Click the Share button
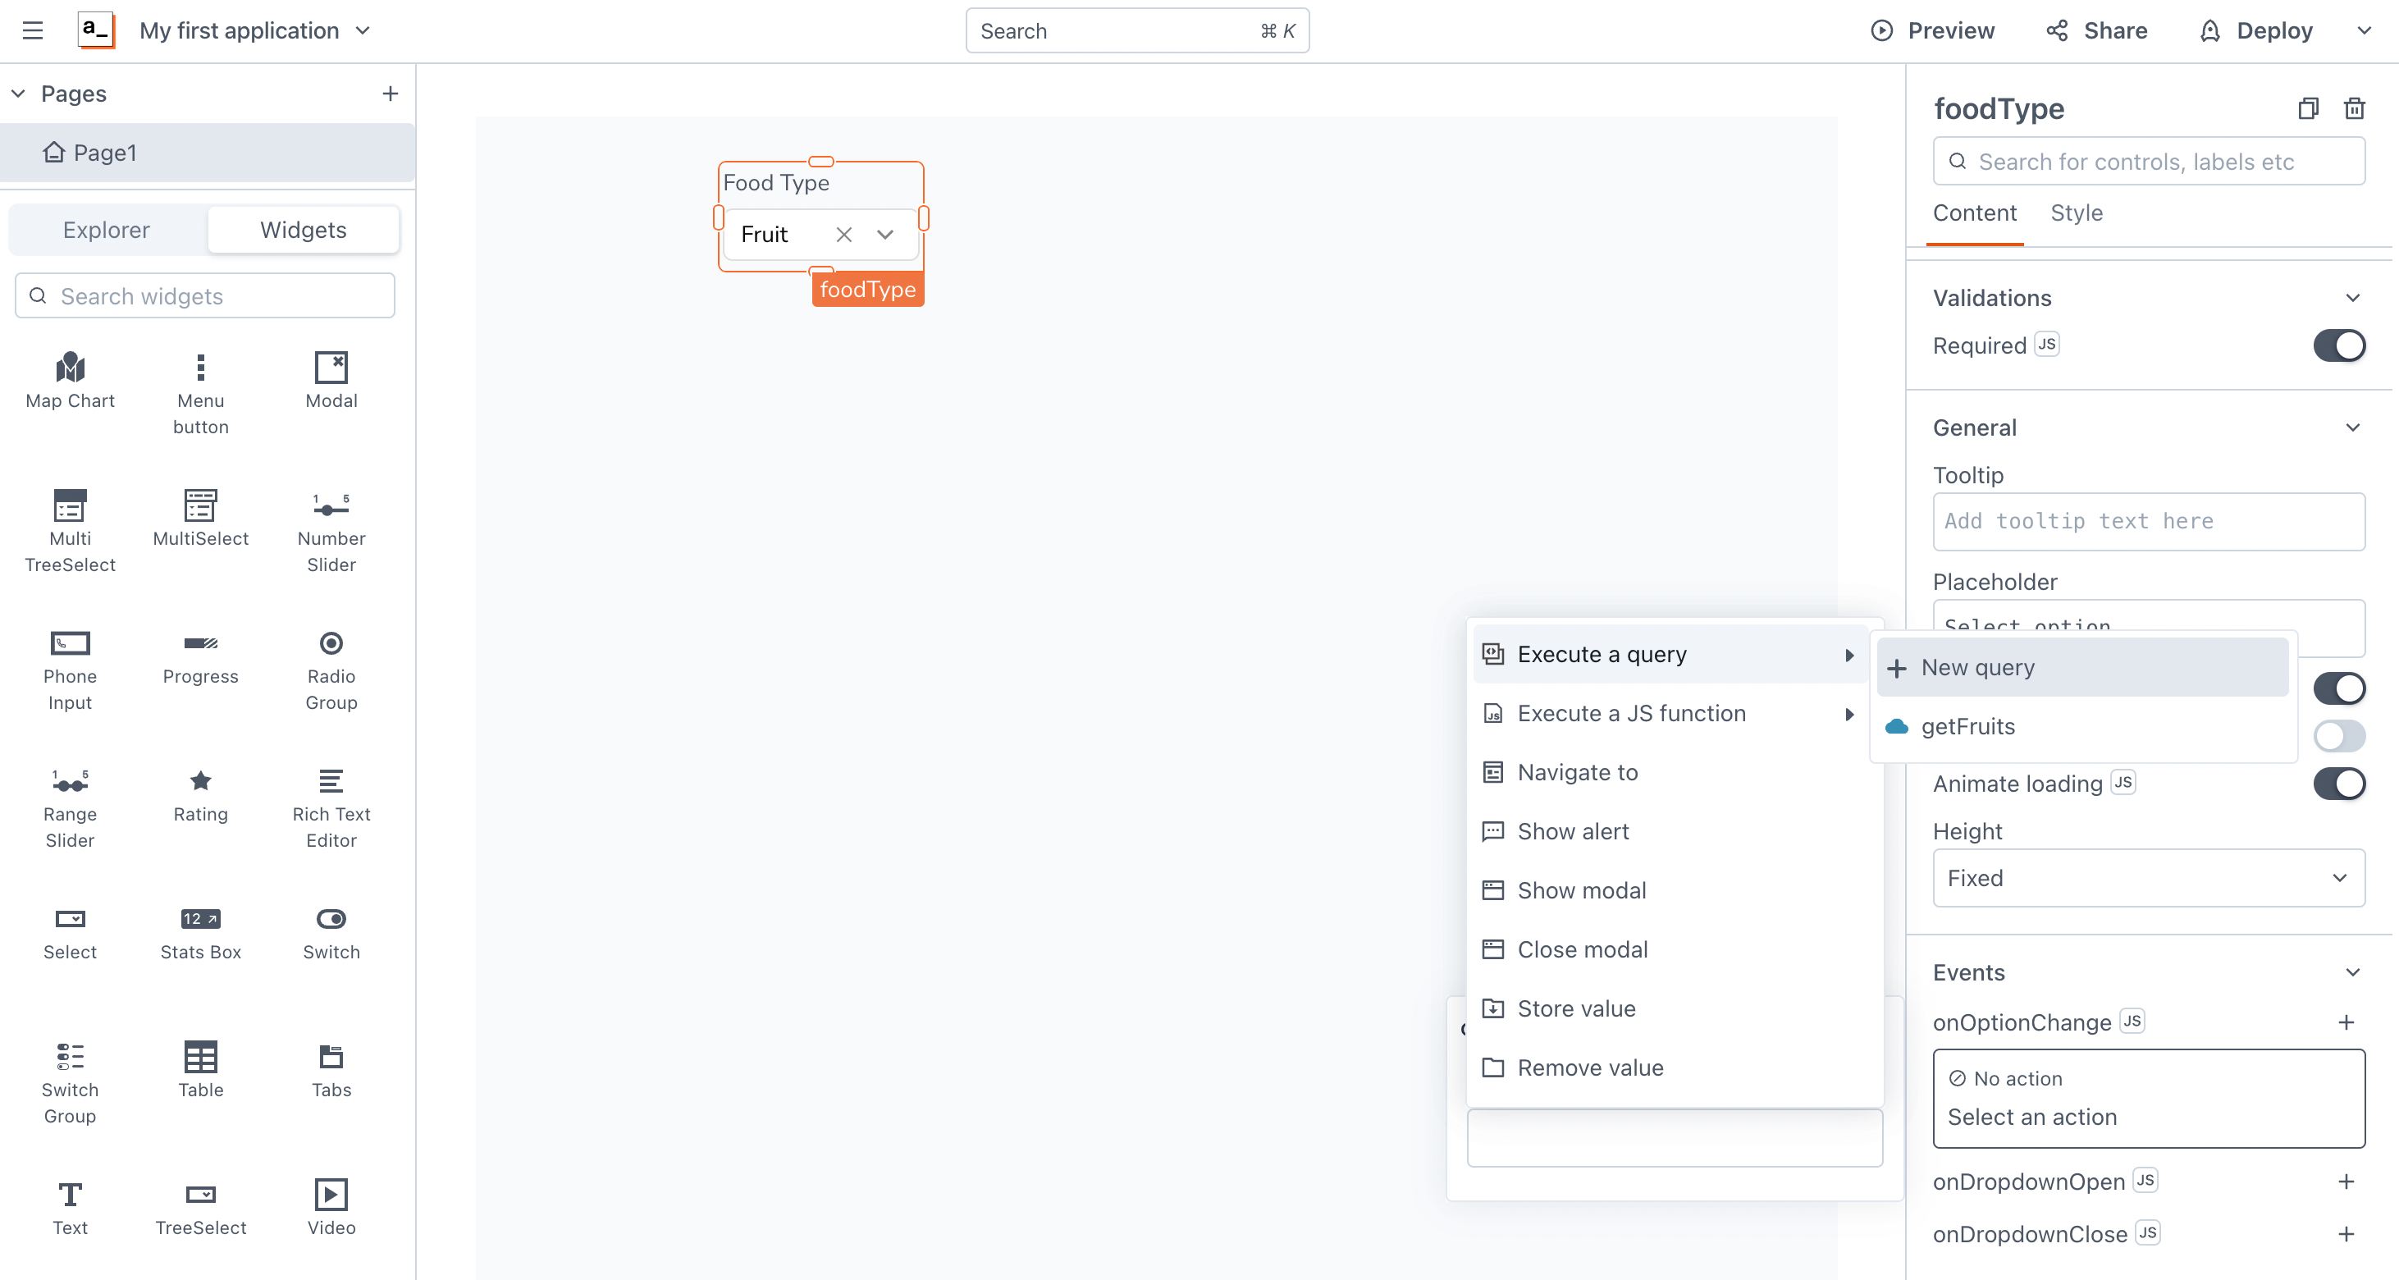 2097,30
